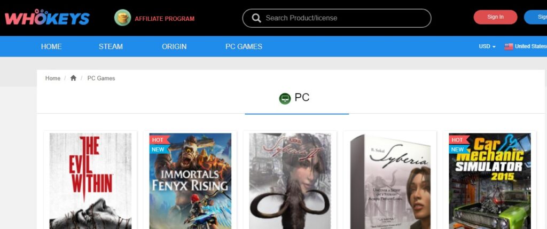Go to the STEAM menu section
Viewport: 547px width, 229px height.
(x=111, y=46)
